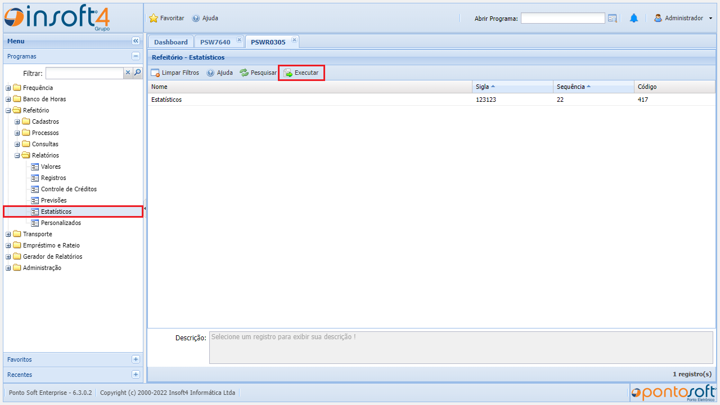Expand the Favoritos panel

tap(136, 359)
